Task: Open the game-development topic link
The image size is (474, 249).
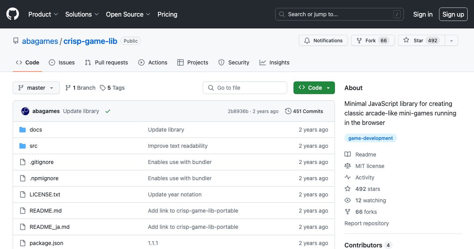Action: click(x=370, y=138)
